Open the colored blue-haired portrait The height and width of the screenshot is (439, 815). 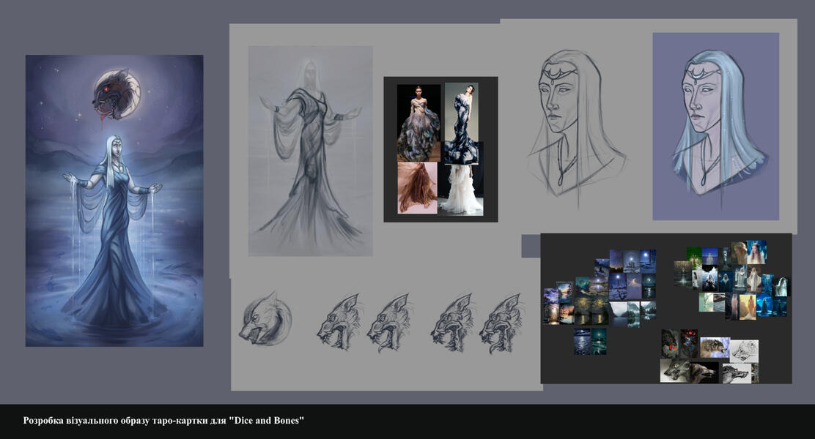pos(715,126)
